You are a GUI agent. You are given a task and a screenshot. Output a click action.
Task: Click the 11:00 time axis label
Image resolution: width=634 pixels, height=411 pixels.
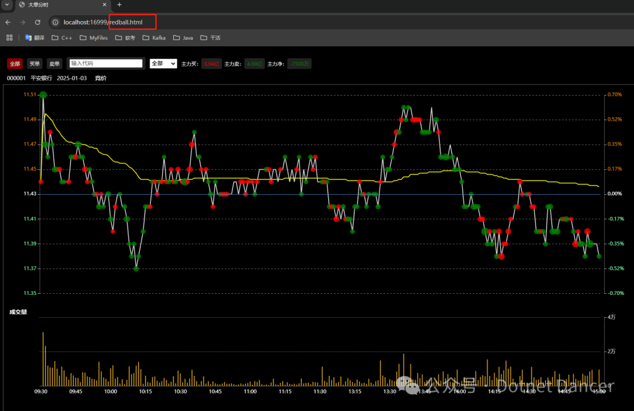click(250, 392)
